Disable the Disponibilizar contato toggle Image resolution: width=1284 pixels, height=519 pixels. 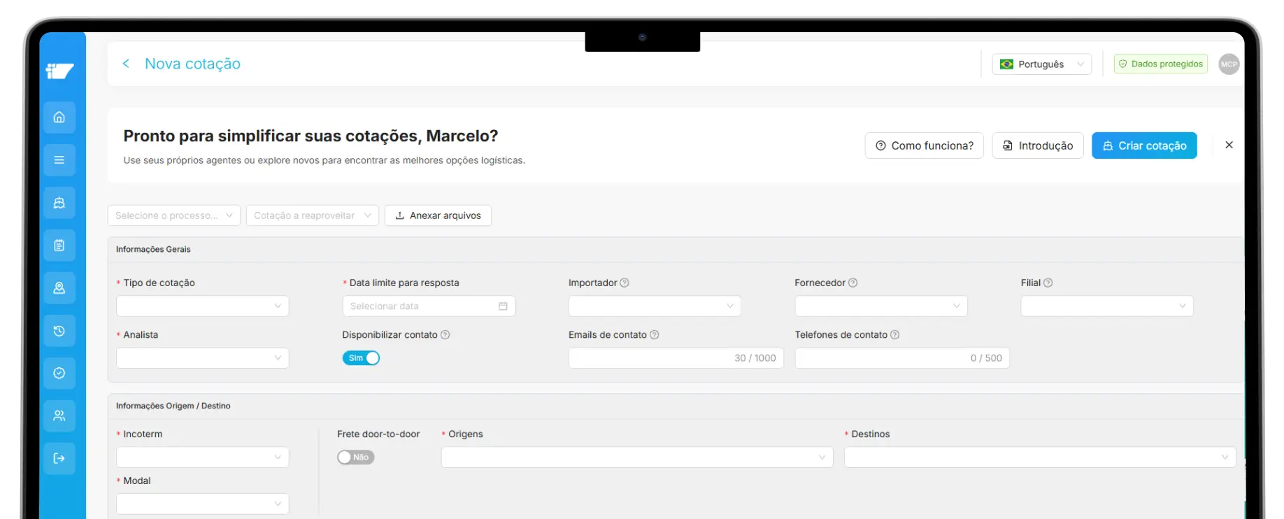[361, 358]
